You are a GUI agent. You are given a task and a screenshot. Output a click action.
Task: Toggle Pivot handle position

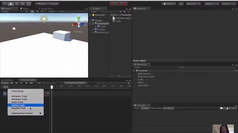pos(41,4)
